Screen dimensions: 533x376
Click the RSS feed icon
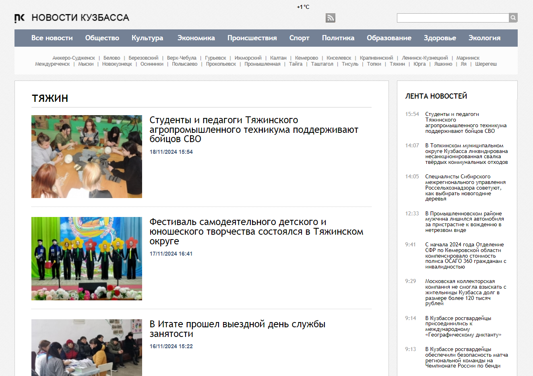coord(330,18)
